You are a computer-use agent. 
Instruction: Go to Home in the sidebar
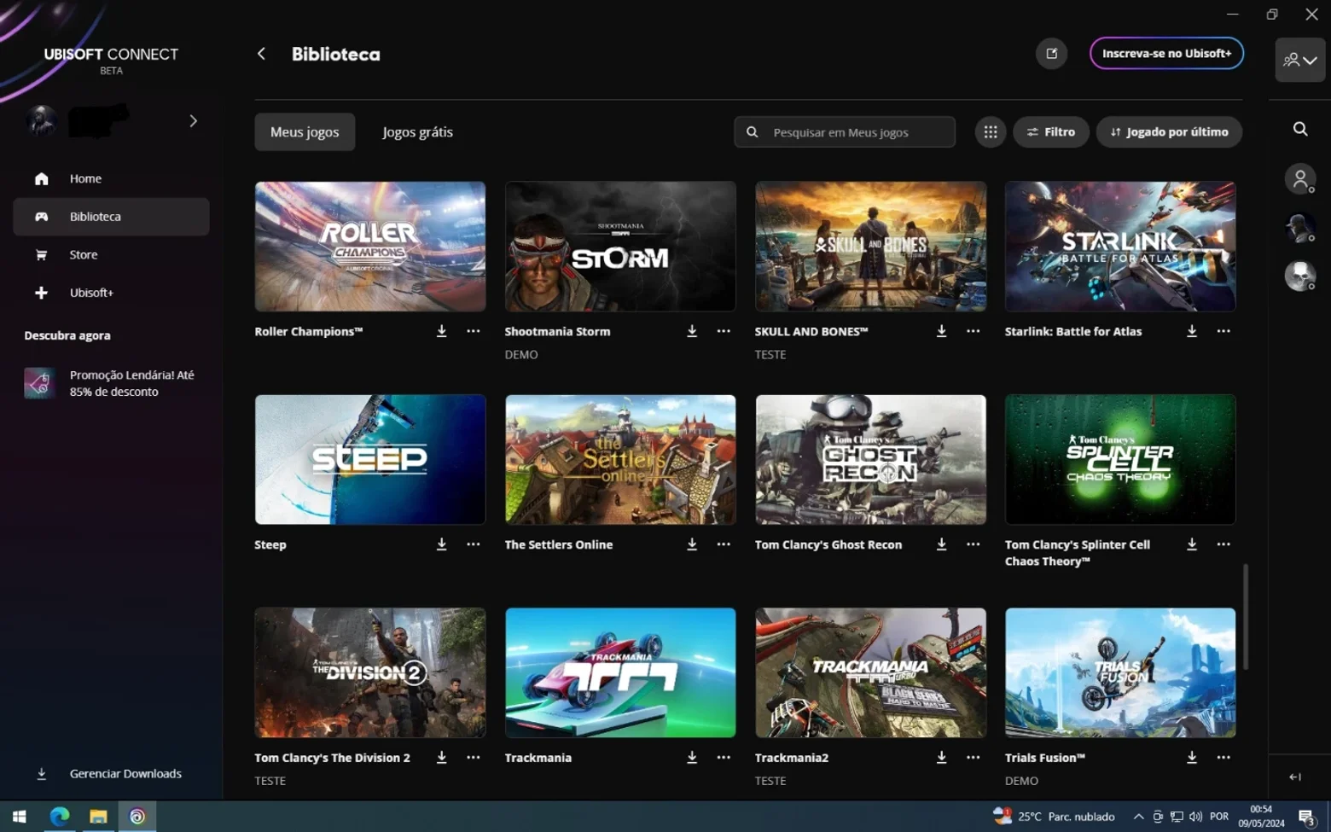[x=111, y=178]
